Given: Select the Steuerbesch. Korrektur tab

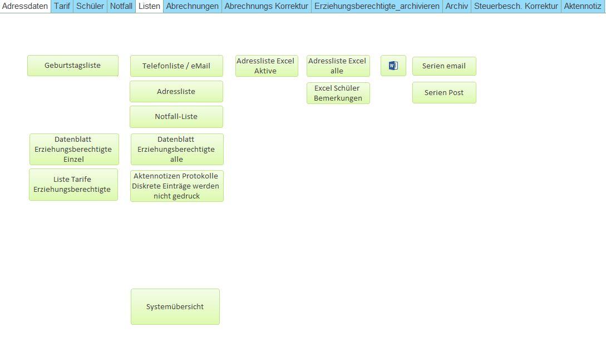Looking at the screenshot, I should (x=516, y=6).
